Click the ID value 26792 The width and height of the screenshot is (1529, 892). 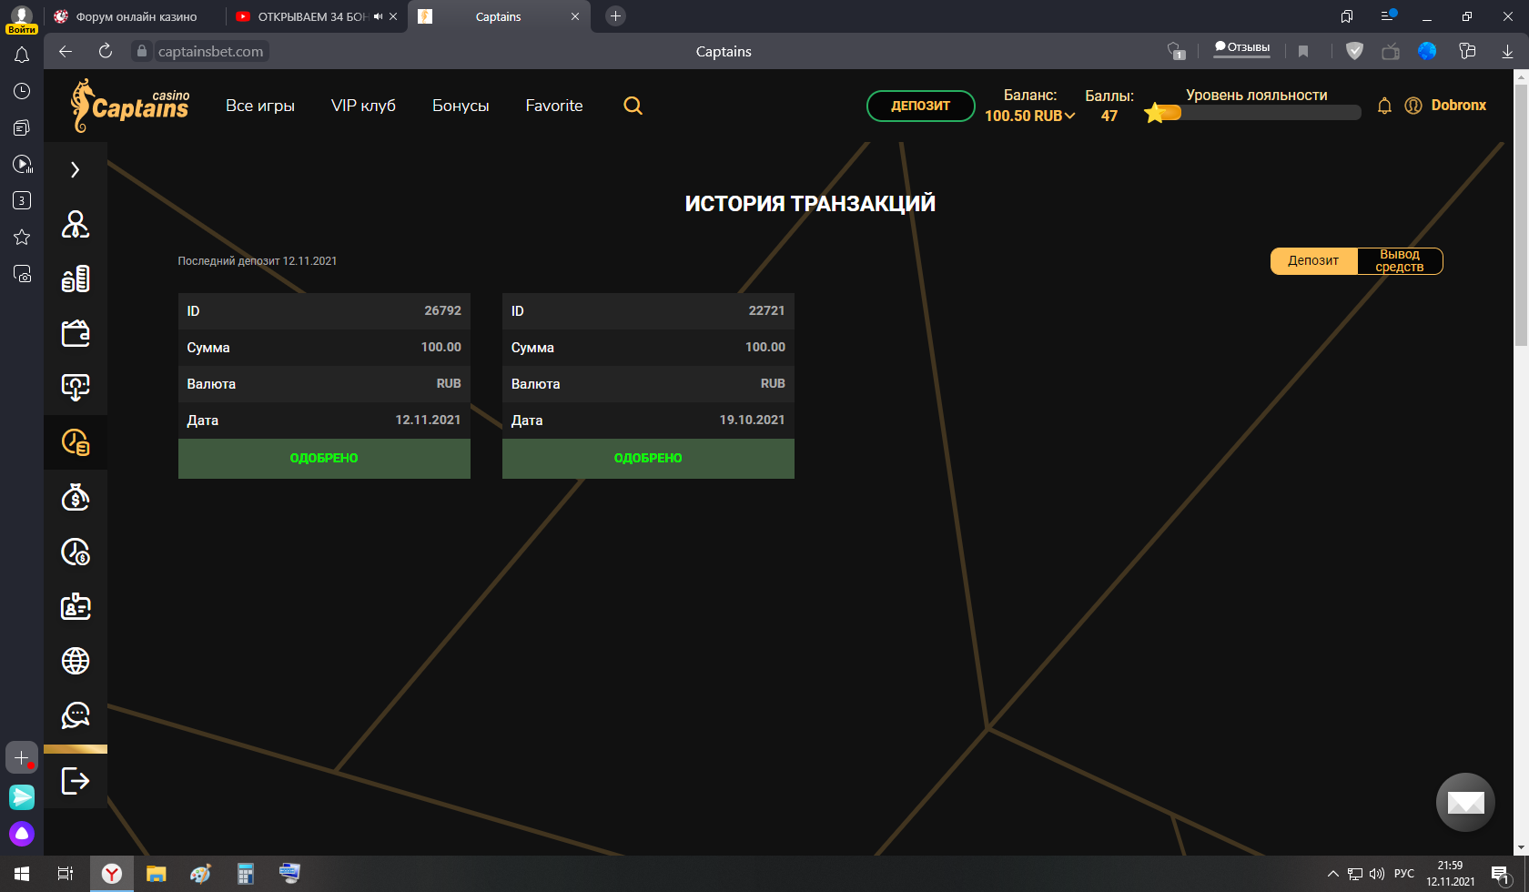442,310
